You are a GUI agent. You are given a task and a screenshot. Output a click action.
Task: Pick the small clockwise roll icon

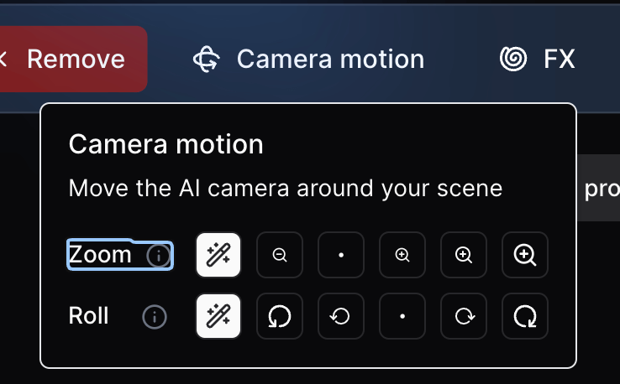(464, 317)
